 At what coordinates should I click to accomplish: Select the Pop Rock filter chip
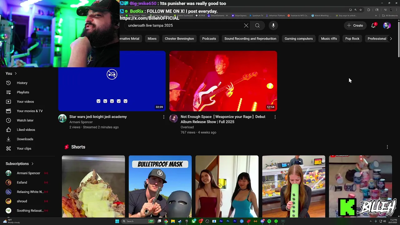352,39
